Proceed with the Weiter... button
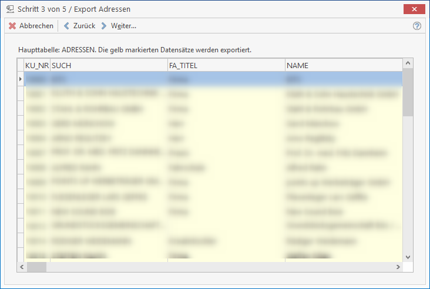This screenshot has width=430, height=289. (123, 26)
